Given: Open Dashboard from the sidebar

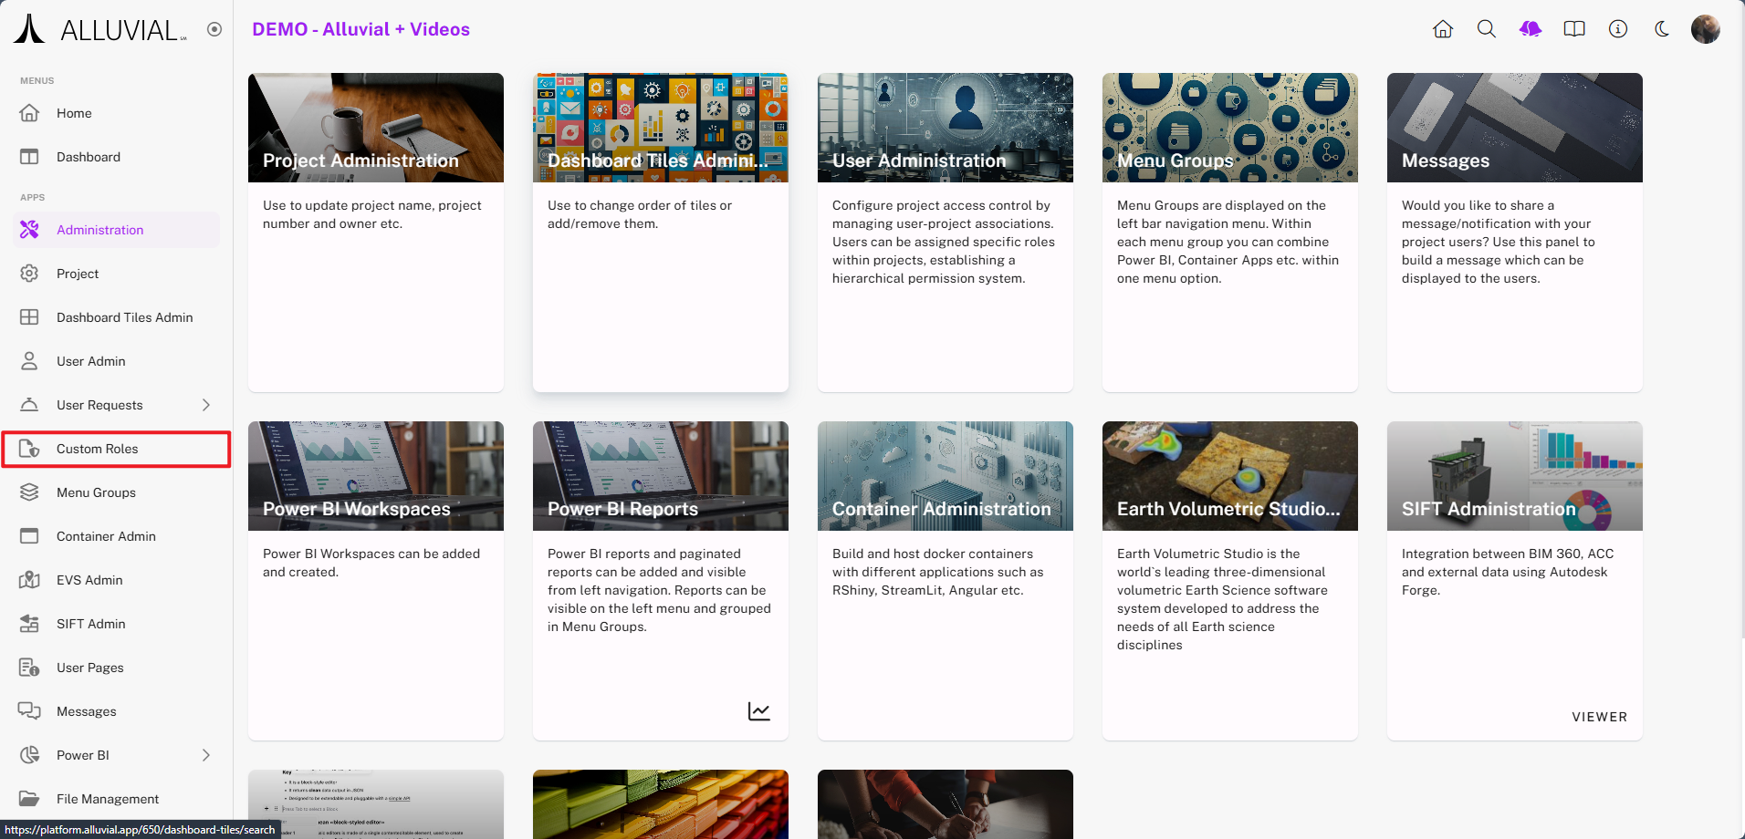Looking at the screenshot, I should click(x=117, y=157).
